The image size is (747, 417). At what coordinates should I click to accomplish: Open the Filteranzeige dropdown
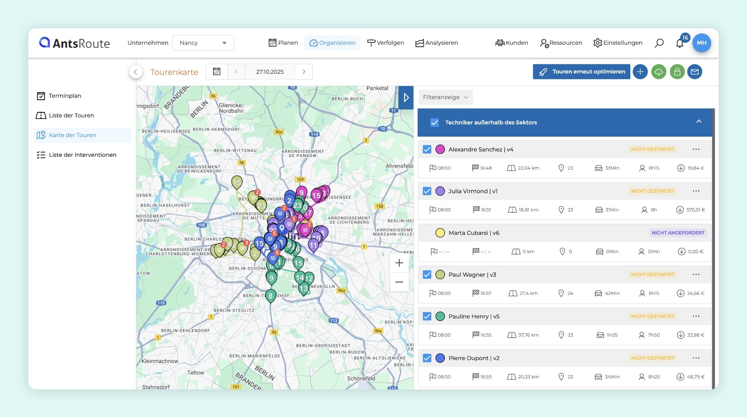(445, 97)
